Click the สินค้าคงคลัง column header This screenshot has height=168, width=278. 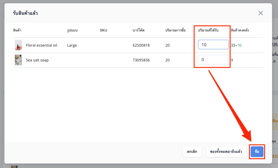(240, 30)
